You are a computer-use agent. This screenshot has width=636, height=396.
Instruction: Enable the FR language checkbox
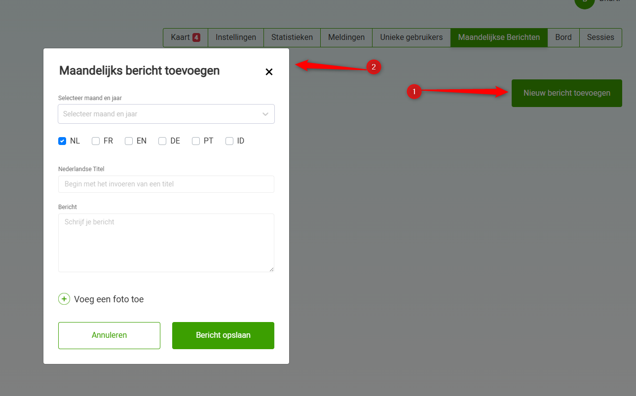[96, 141]
